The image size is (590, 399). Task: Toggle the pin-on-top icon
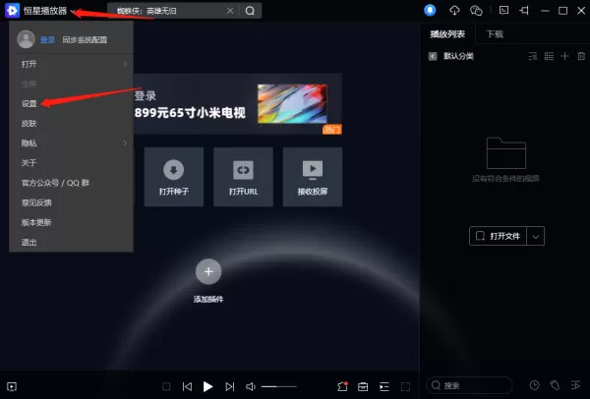524,10
